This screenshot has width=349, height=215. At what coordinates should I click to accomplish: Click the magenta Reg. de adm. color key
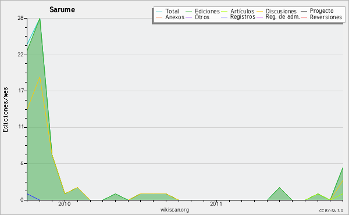coord(259,17)
